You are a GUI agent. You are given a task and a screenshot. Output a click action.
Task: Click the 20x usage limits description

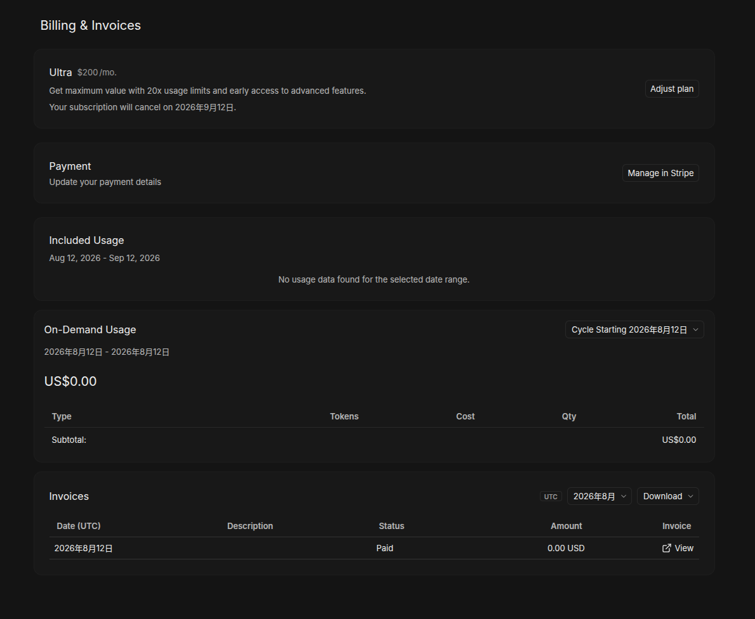207,91
